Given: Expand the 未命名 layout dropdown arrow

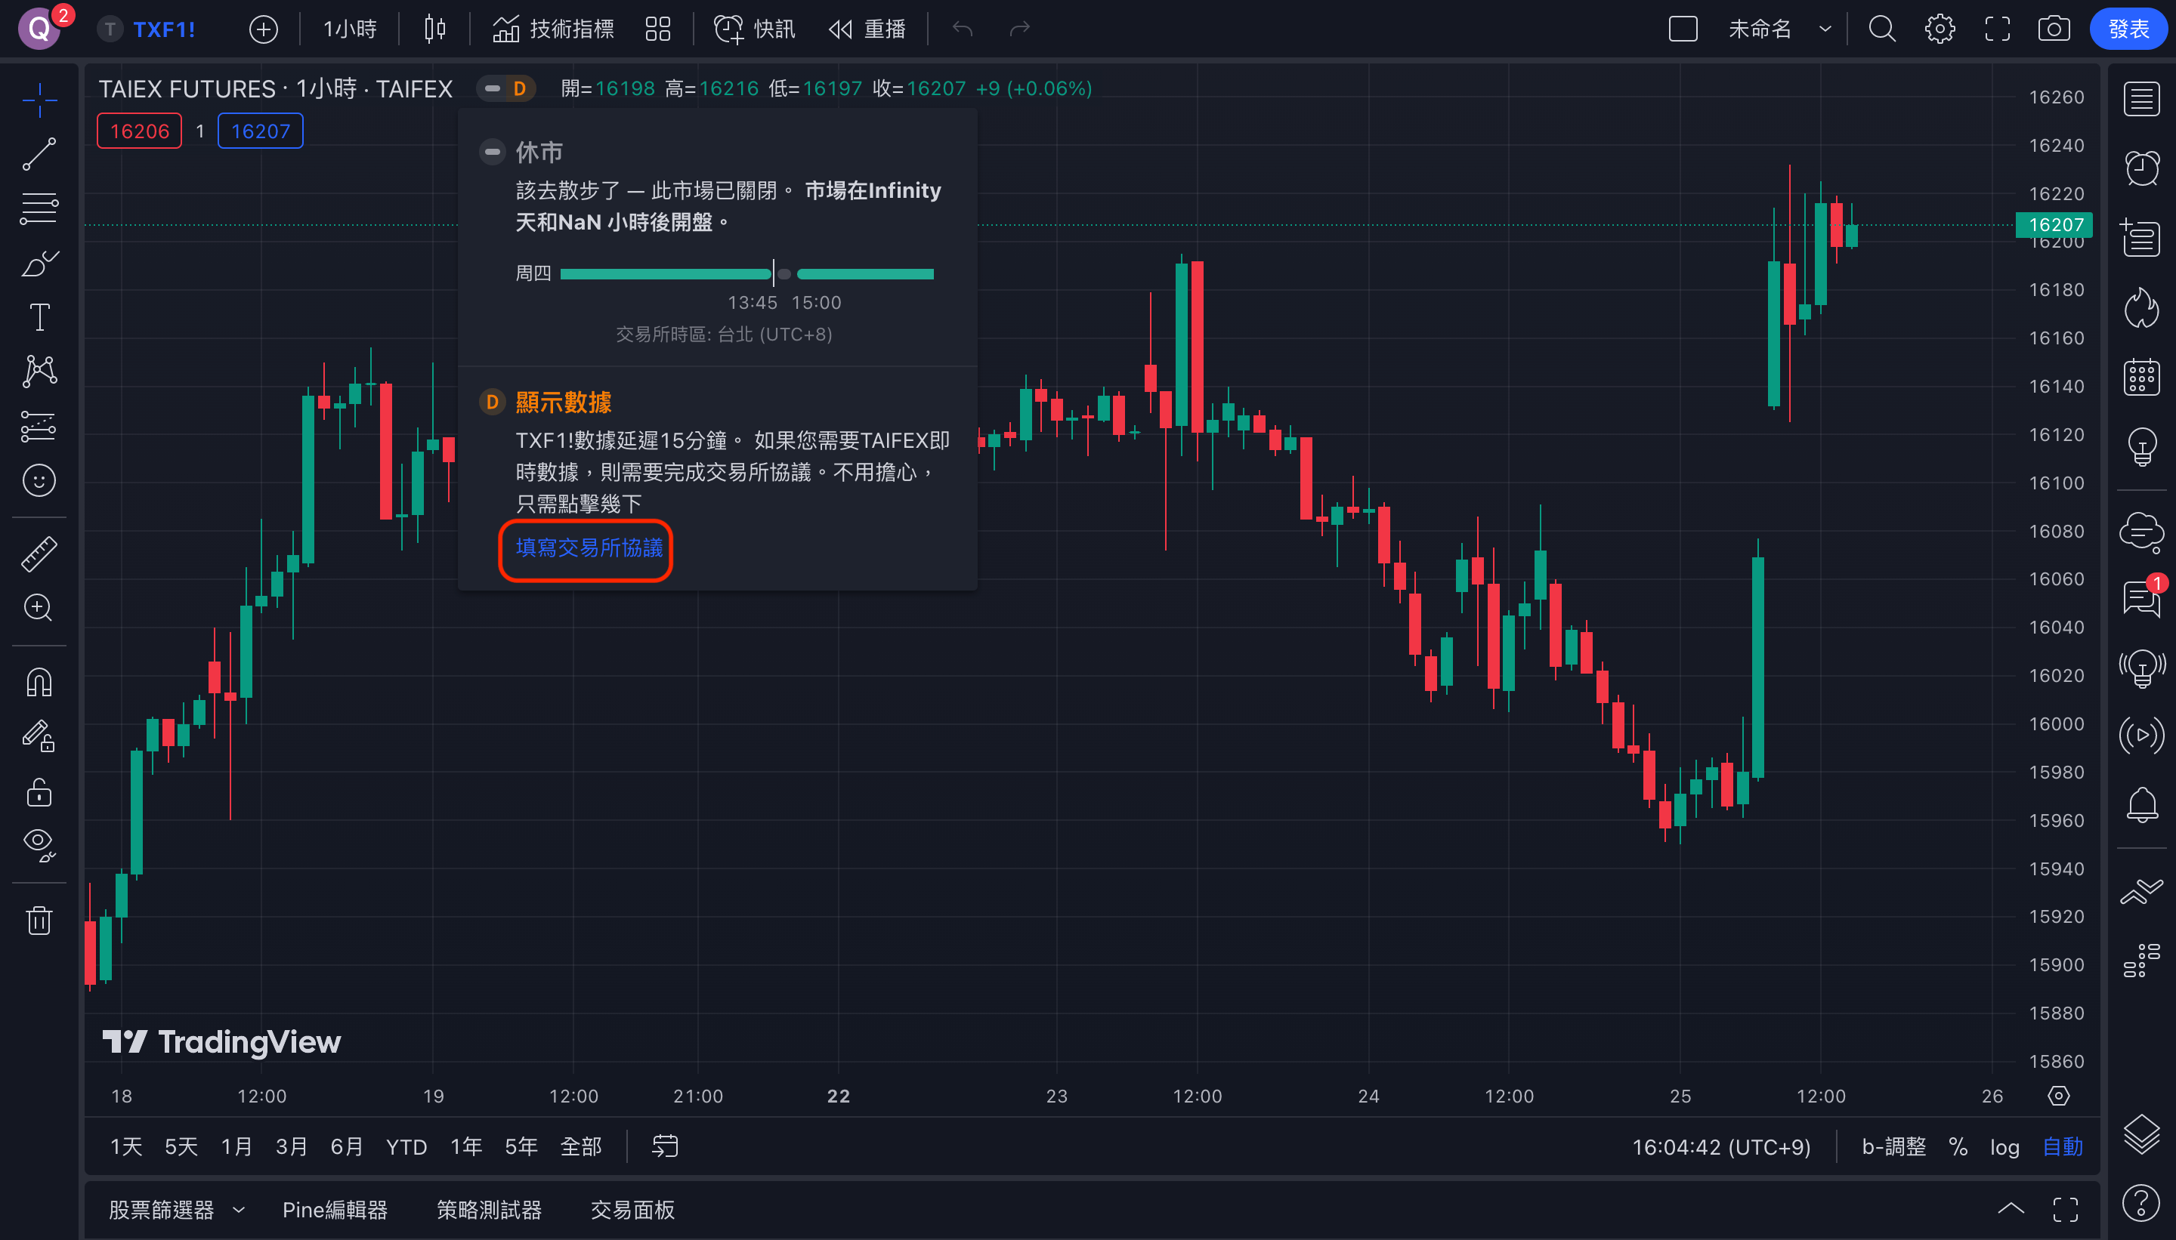Looking at the screenshot, I should pyautogui.click(x=1825, y=29).
